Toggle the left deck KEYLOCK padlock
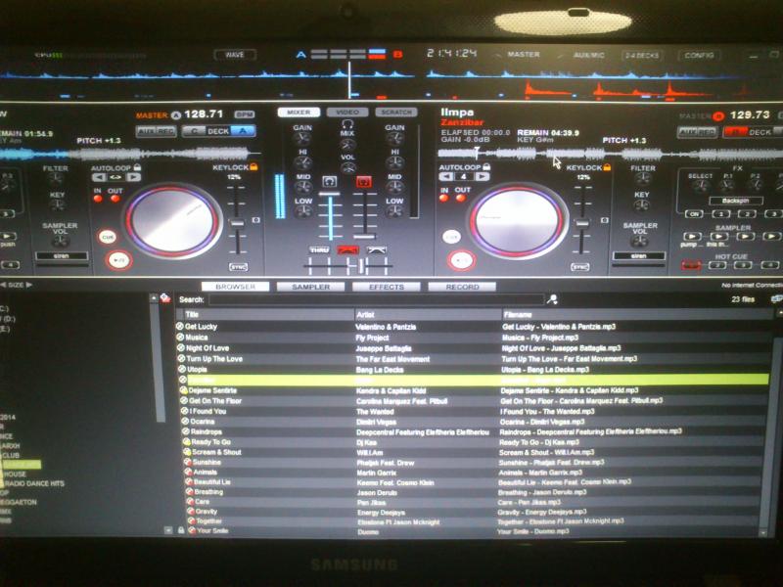This screenshot has width=783, height=587. (x=253, y=167)
